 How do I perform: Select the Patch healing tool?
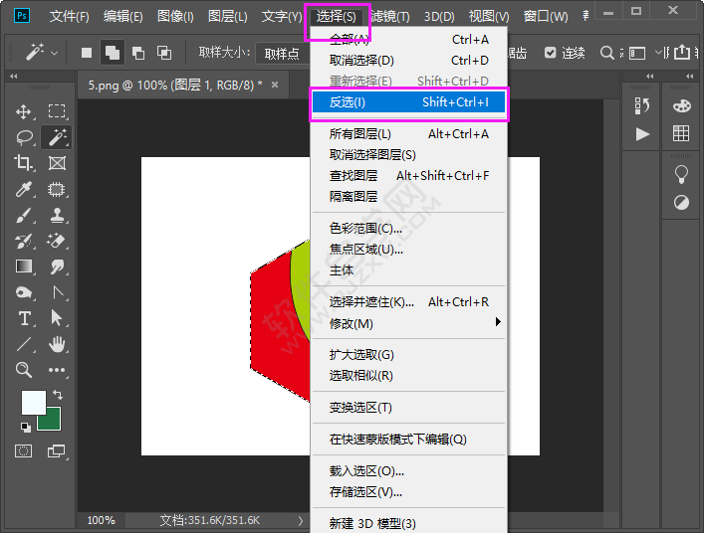click(x=57, y=189)
